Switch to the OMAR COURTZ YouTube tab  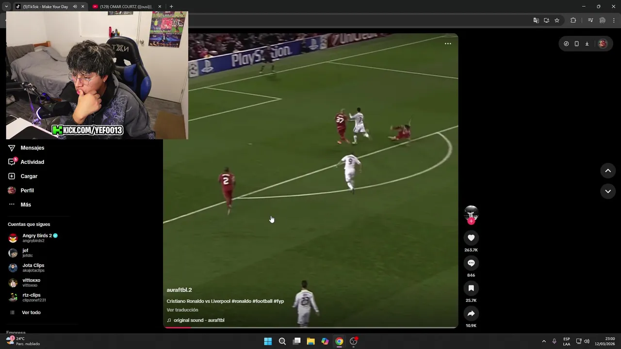pyautogui.click(x=126, y=7)
